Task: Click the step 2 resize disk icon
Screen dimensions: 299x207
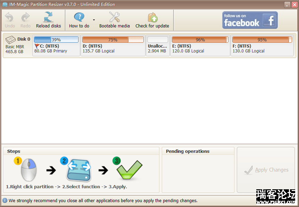Action: pyautogui.click(x=79, y=170)
